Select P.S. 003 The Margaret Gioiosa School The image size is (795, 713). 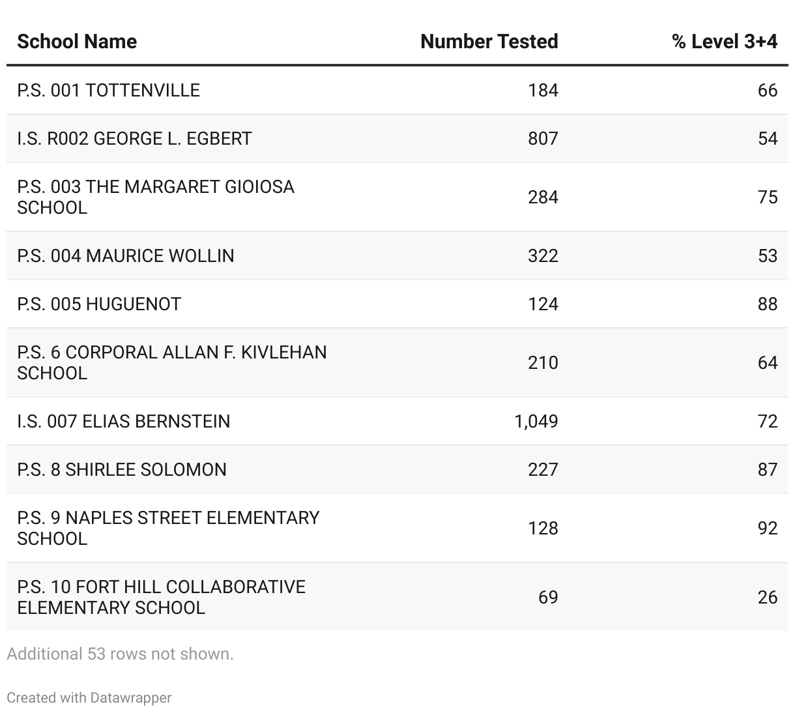click(x=156, y=197)
